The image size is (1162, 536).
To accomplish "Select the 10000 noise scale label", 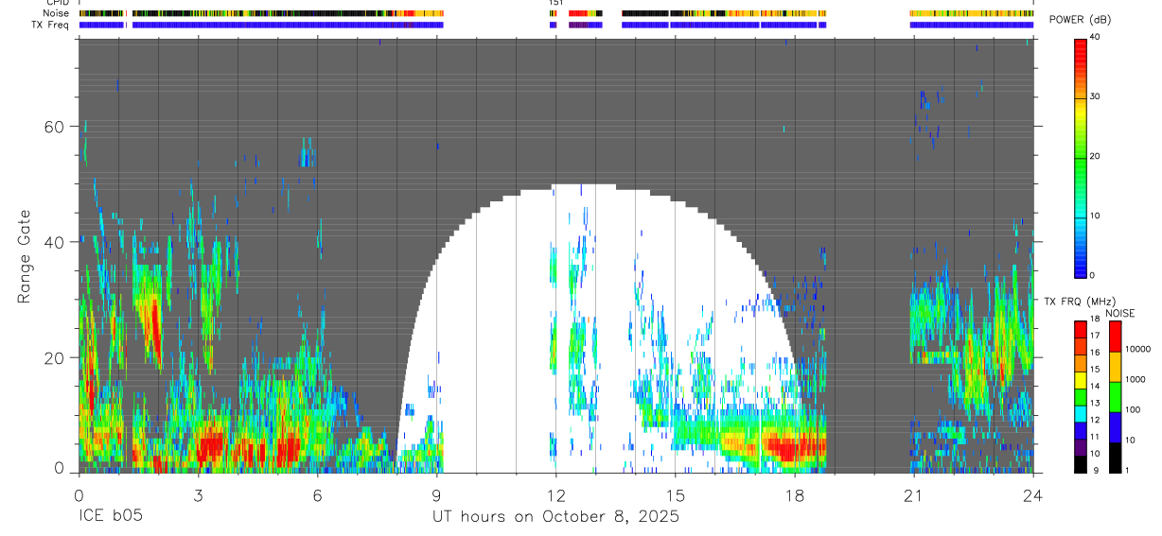I will pos(1138,350).
